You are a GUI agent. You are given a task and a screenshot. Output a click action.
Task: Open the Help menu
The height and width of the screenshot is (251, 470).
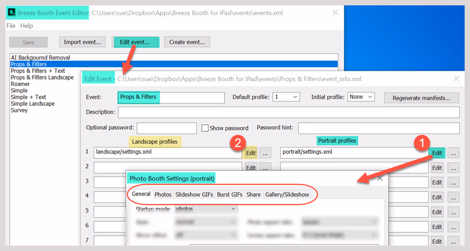(x=27, y=26)
